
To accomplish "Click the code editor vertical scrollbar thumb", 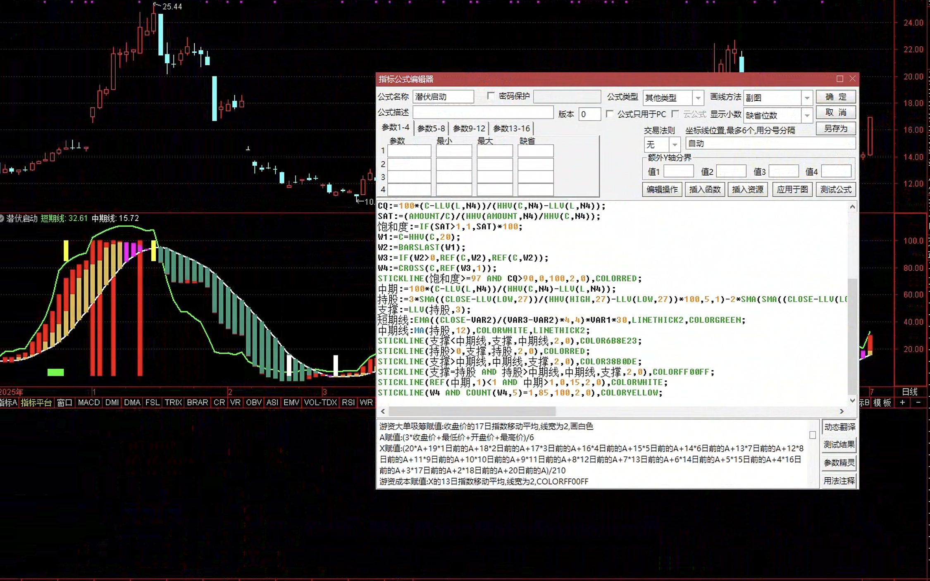I will point(852,336).
